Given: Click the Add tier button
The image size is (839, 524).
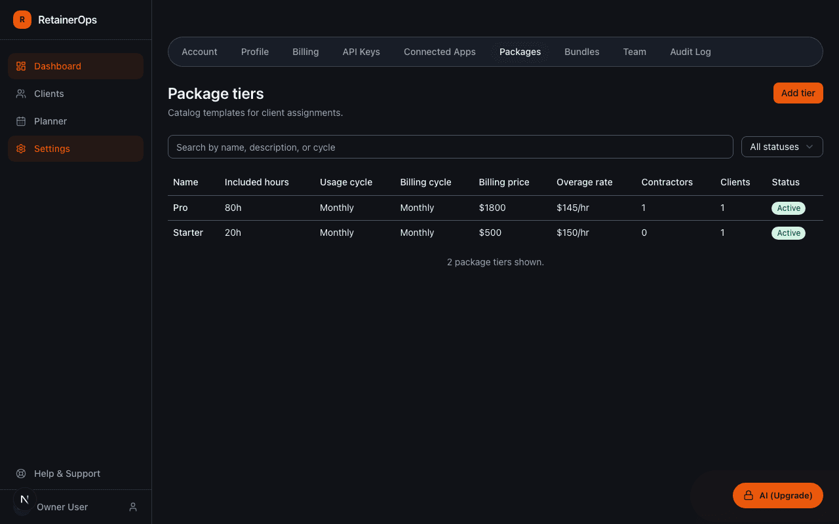Looking at the screenshot, I should tap(798, 93).
